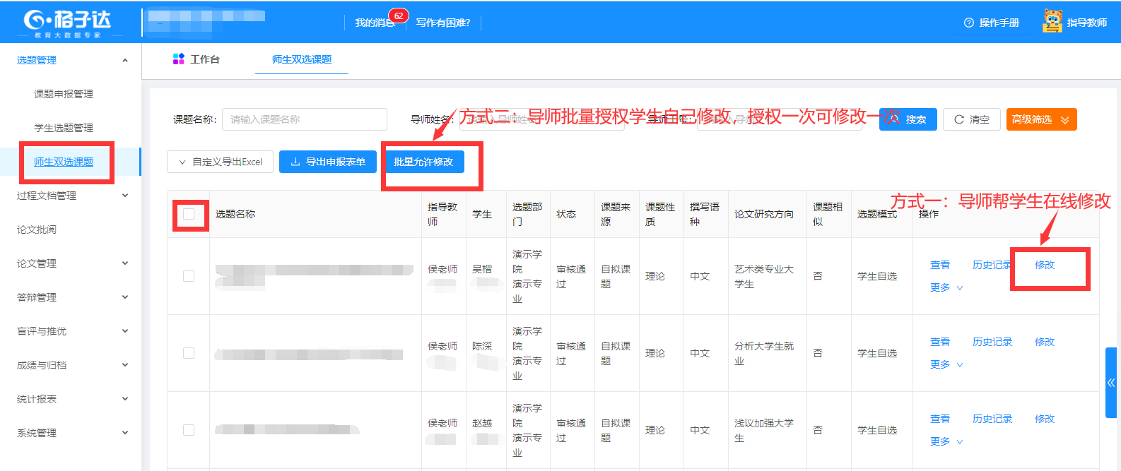Image resolution: width=1121 pixels, height=471 pixels.
Task: Expand 高级筛选 advanced filter
Action: click(x=1041, y=119)
